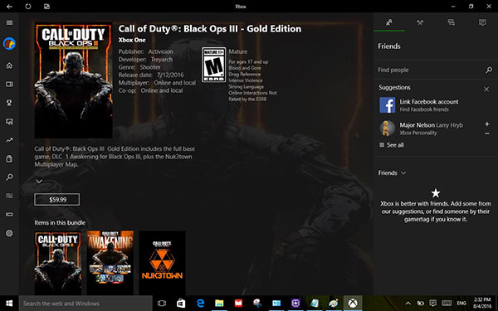Dismiss the Suggestions section
Viewport: 498px width, 311px height.
(x=486, y=90)
